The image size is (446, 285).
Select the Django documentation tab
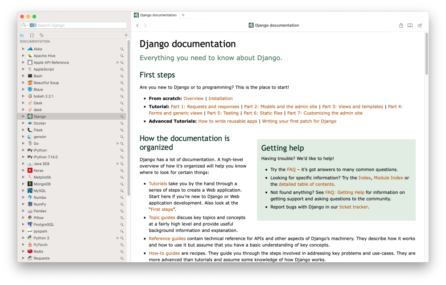pos(155,15)
